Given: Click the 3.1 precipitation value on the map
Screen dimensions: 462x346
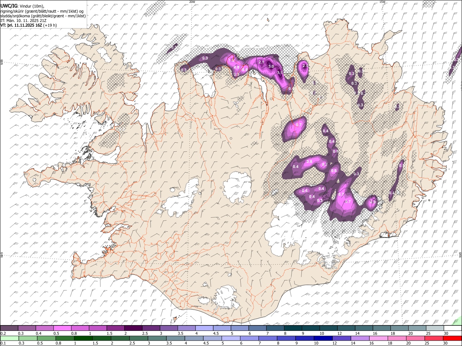Looking at the screenshot, I should coord(279,72).
